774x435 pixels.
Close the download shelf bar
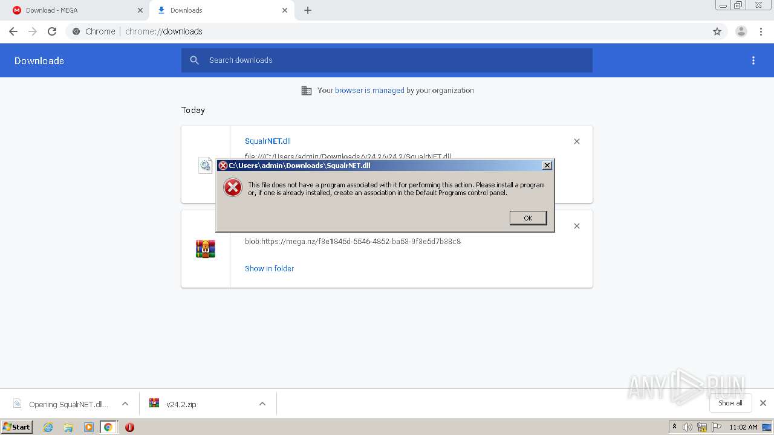[763, 403]
